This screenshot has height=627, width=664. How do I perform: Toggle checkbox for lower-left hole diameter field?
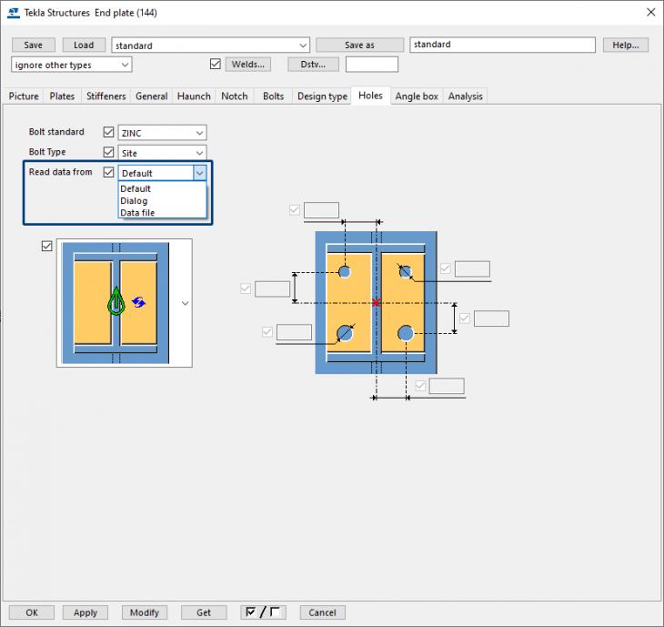pos(267,332)
